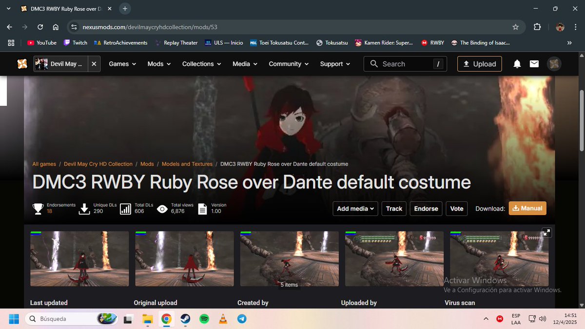Expand the Support menu

(x=335, y=64)
